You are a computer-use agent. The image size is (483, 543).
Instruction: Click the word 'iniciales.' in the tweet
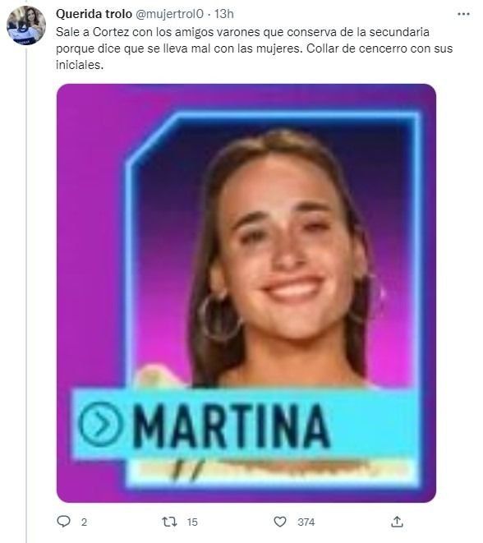80,65
